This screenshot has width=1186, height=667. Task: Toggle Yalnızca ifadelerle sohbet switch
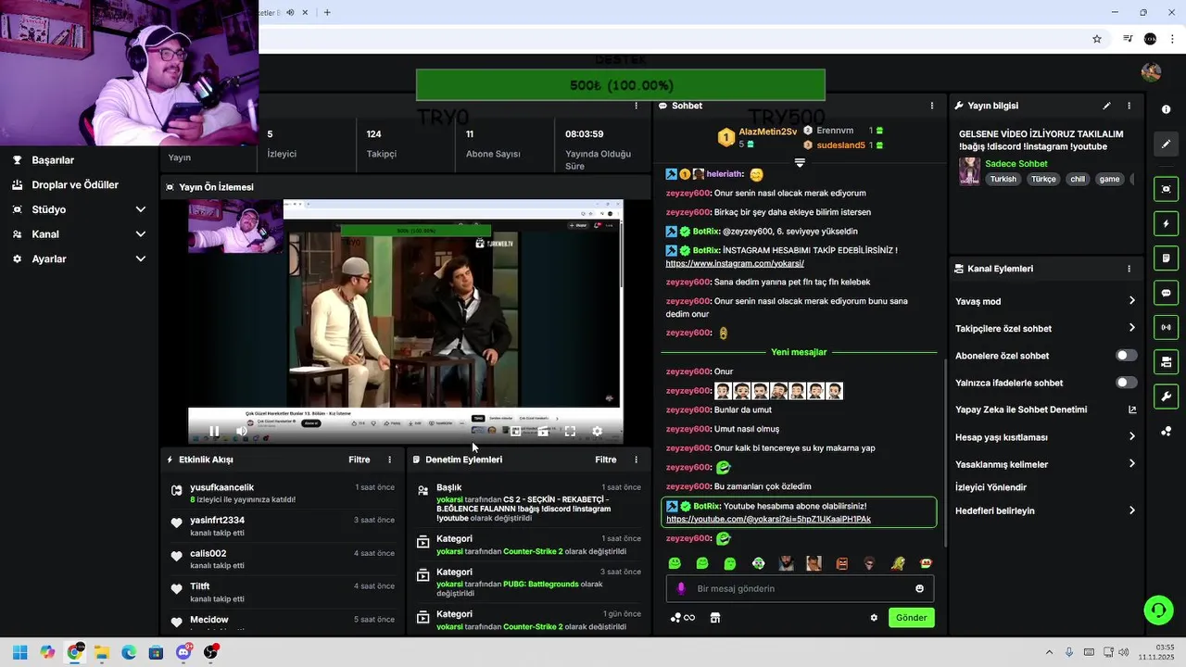click(1126, 383)
